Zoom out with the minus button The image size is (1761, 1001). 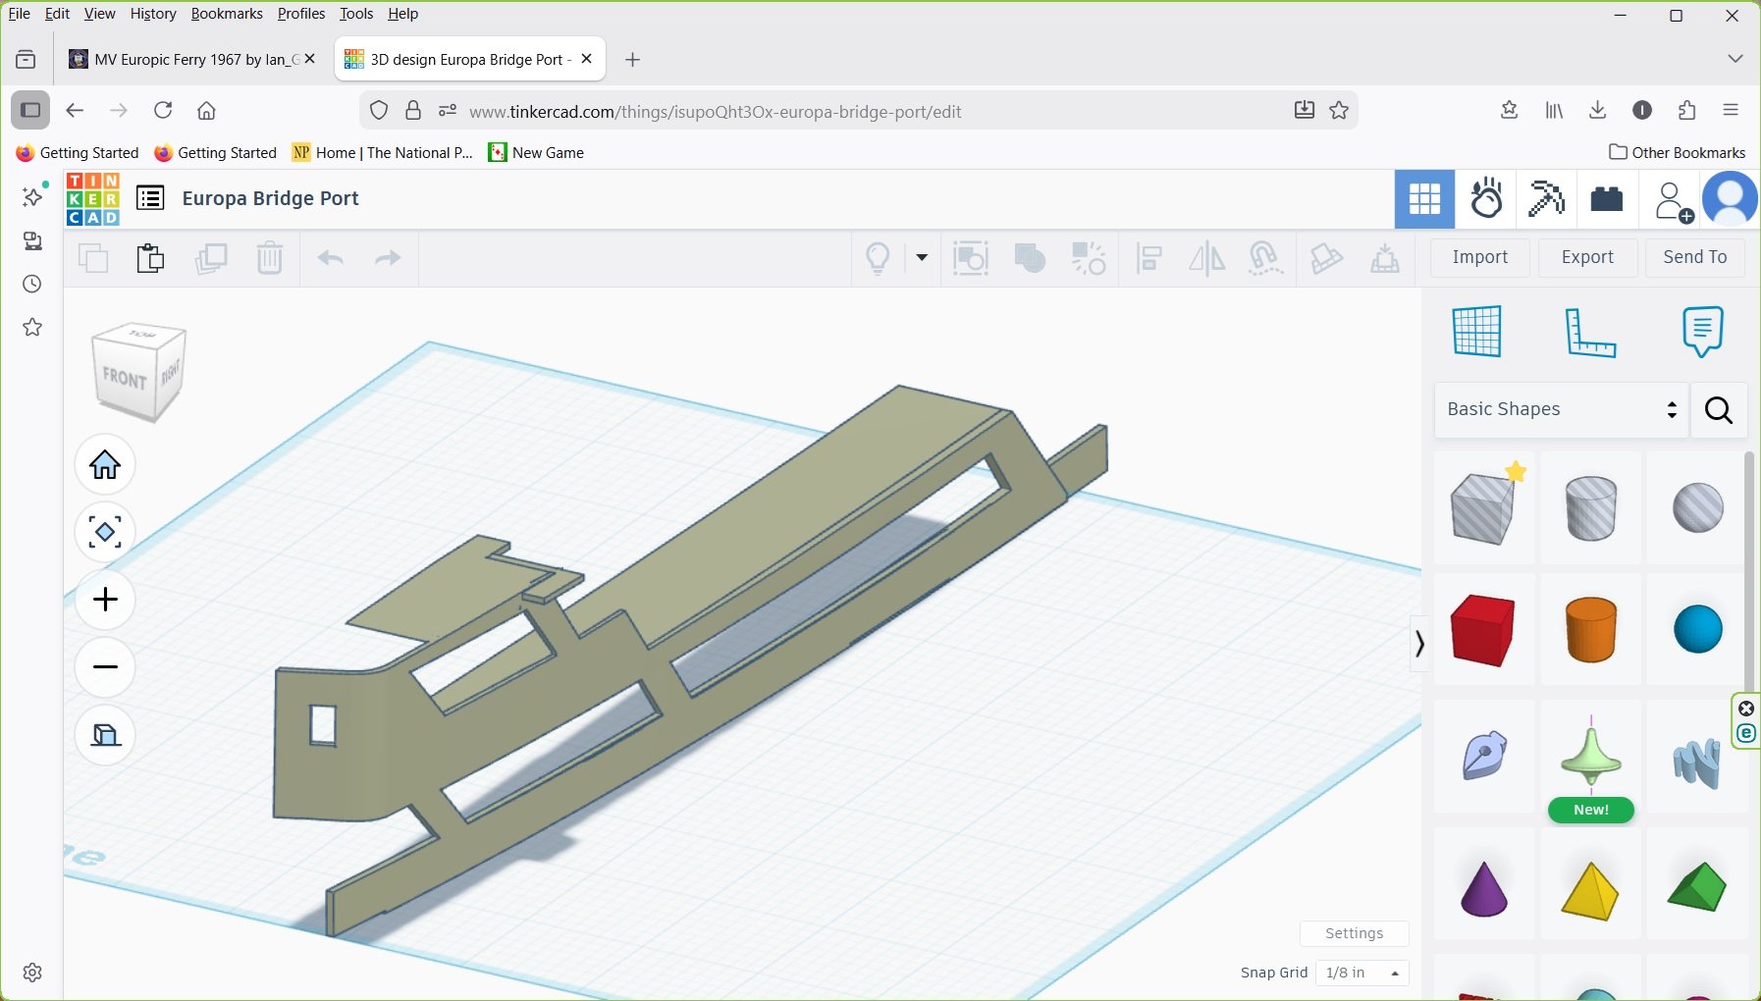click(105, 667)
